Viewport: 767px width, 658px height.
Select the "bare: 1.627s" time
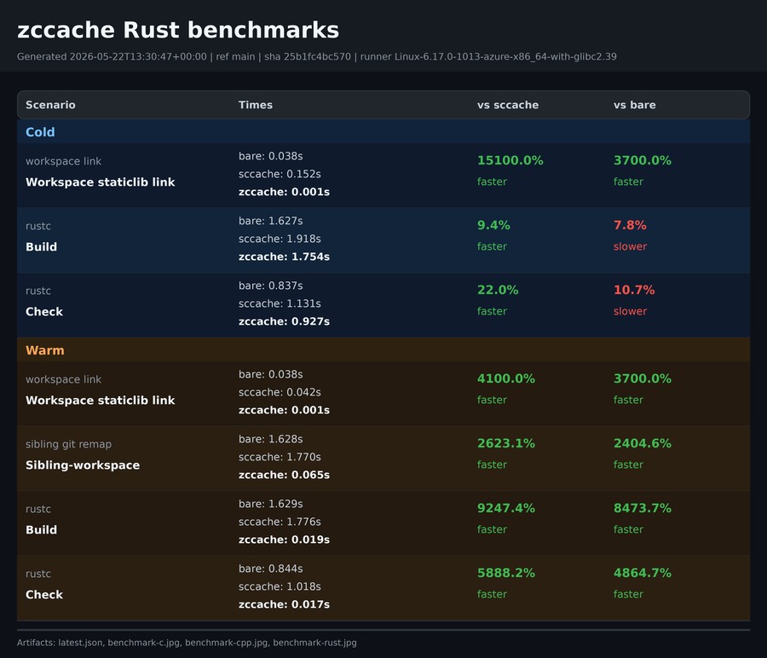[x=270, y=221]
